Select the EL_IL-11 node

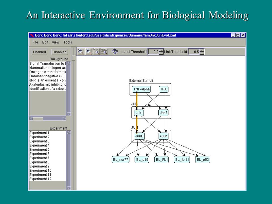182,160
